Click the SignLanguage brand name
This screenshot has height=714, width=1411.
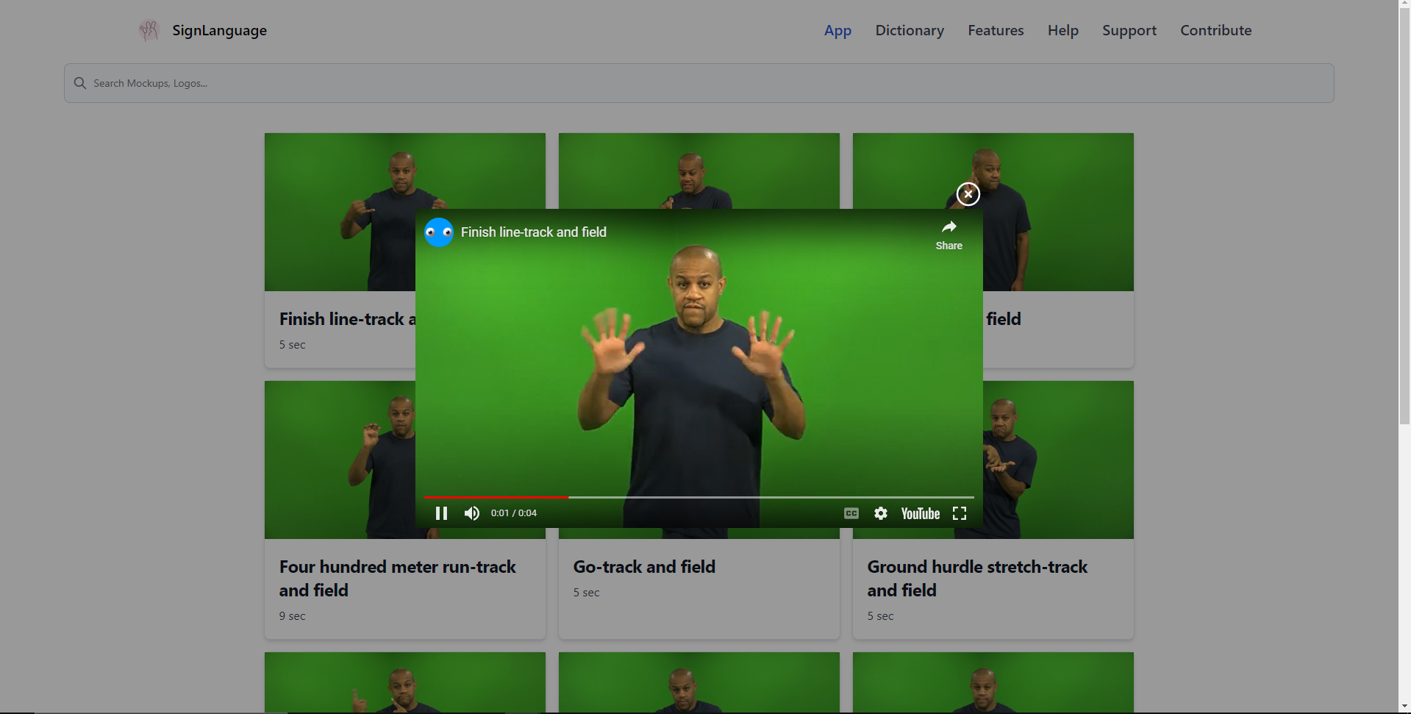point(220,30)
